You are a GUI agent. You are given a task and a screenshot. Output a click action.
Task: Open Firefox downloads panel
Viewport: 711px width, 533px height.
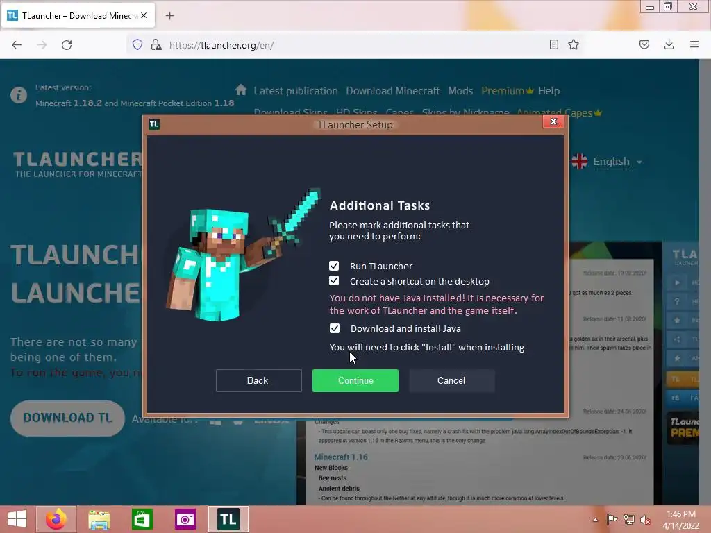(669, 44)
